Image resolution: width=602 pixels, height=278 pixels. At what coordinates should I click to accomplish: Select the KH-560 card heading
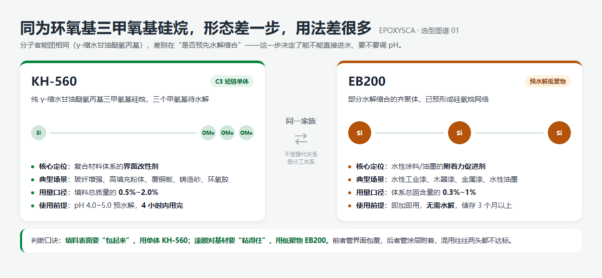54,82
